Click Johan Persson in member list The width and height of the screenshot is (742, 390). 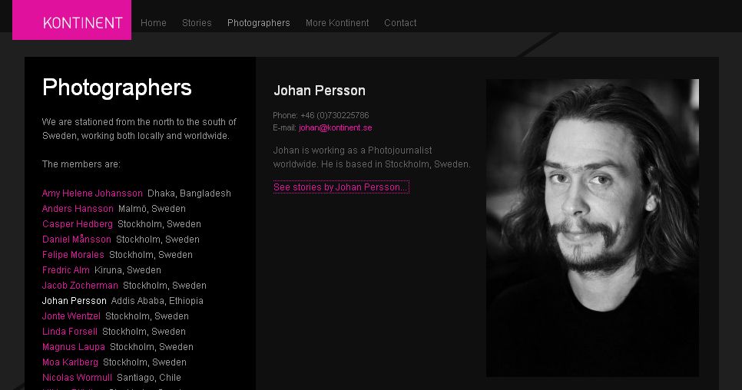coord(75,301)
